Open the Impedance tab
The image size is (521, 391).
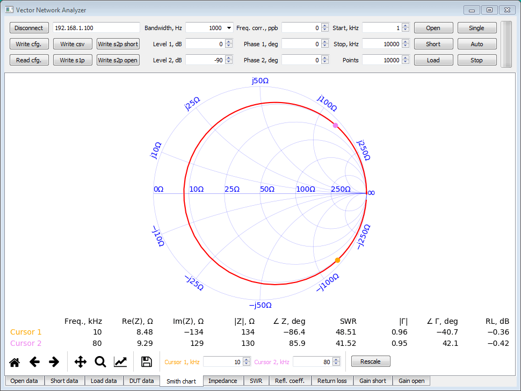[x=223, y=381]
